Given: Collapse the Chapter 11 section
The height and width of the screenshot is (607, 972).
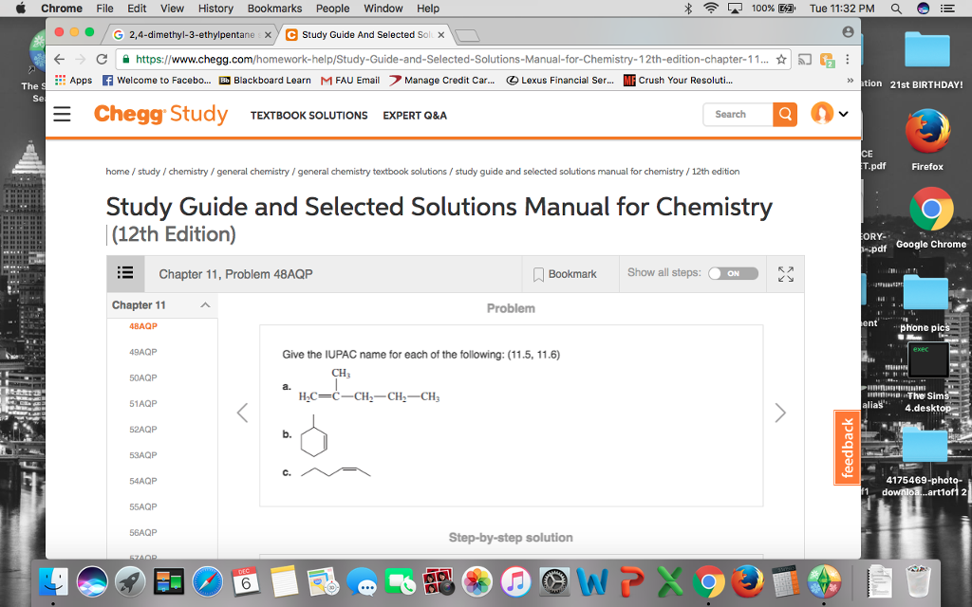Looking at the screenshot, I should 200,306.
